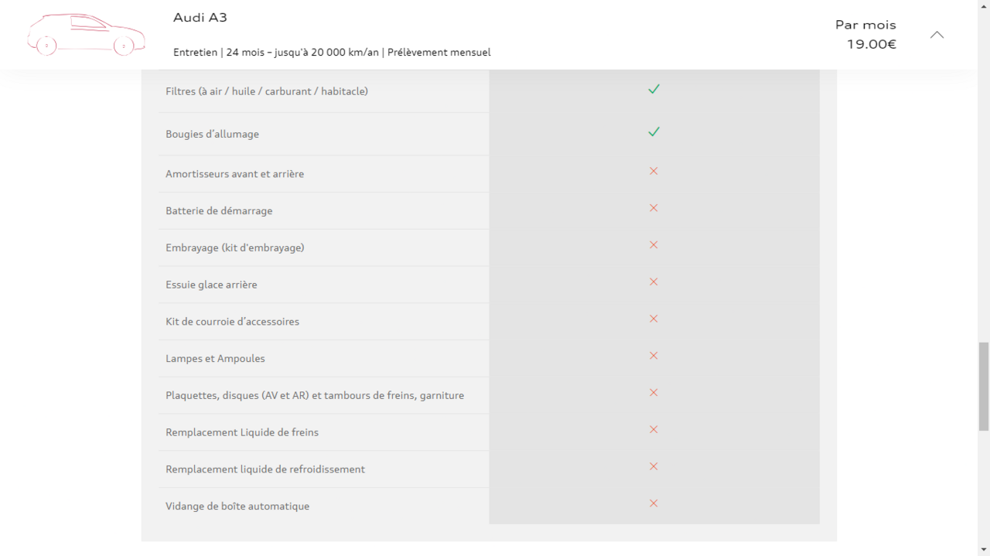The height and width of the screenshot is (556, 990).
Task: Click the red cross for Lampes et Ampoules
Action: click(x=654, y=356)
